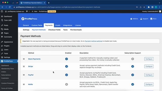Screen dimensions: 162x91
Task: Open Customers submenu item
Action: coord(5,78)
